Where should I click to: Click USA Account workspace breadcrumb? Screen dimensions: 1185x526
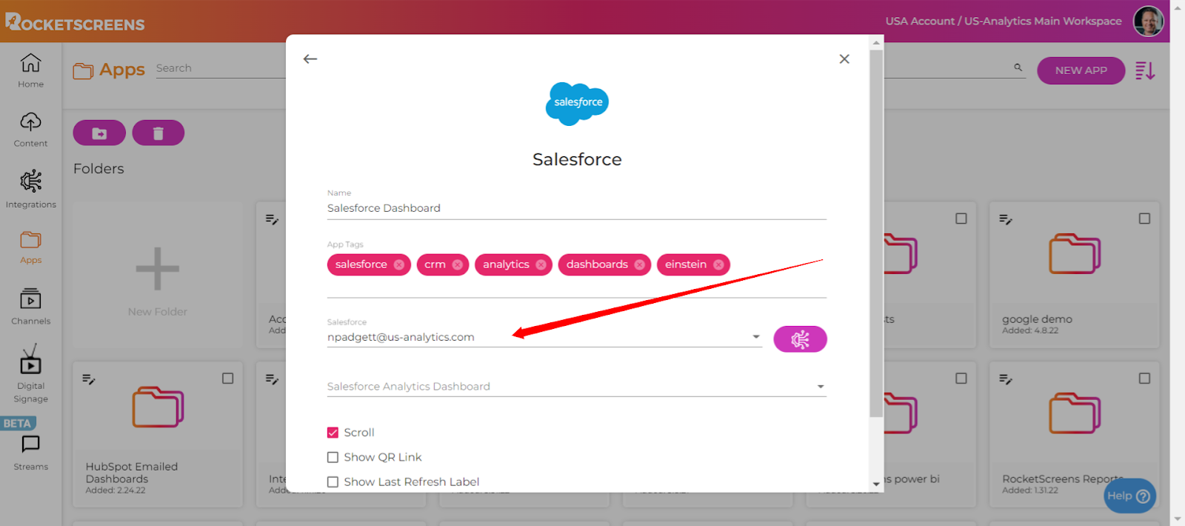click(1004, 21)
